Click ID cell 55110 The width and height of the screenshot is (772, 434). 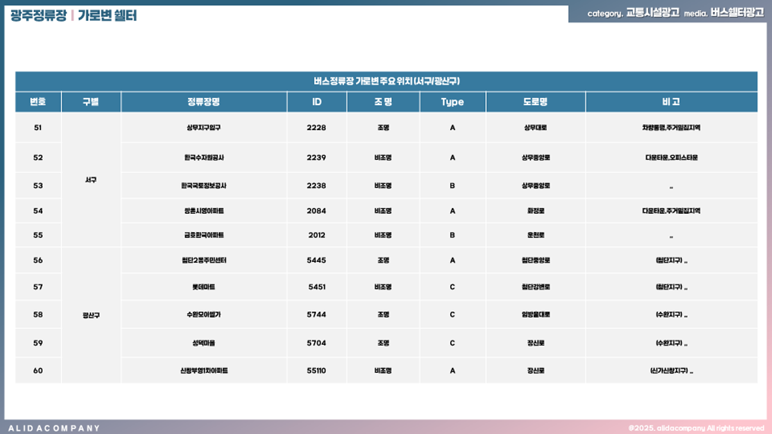(317, 371)
